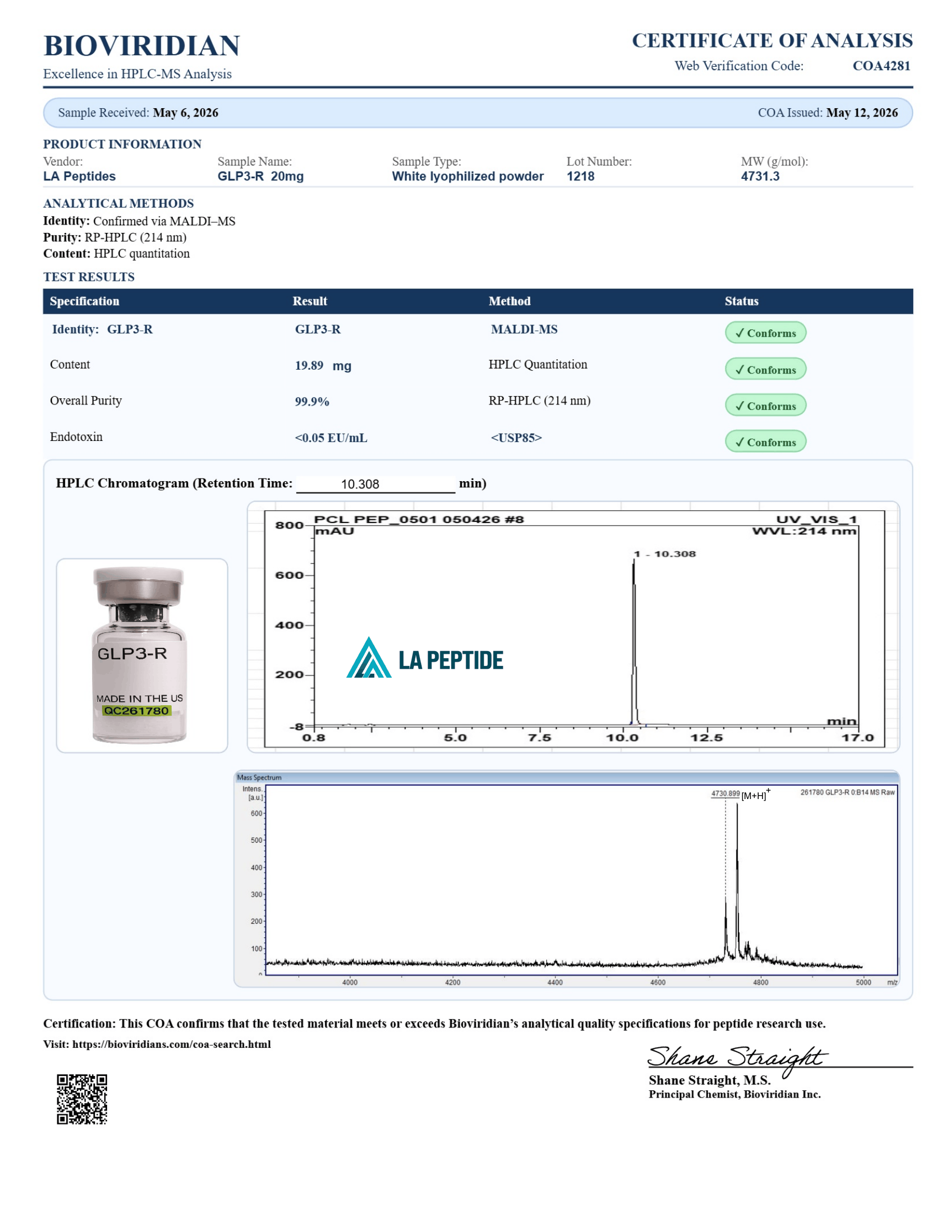Click the 'WVL:214 nm' chromatogram label
This screenshot has width=938, height=1214.
pos(804,531)
